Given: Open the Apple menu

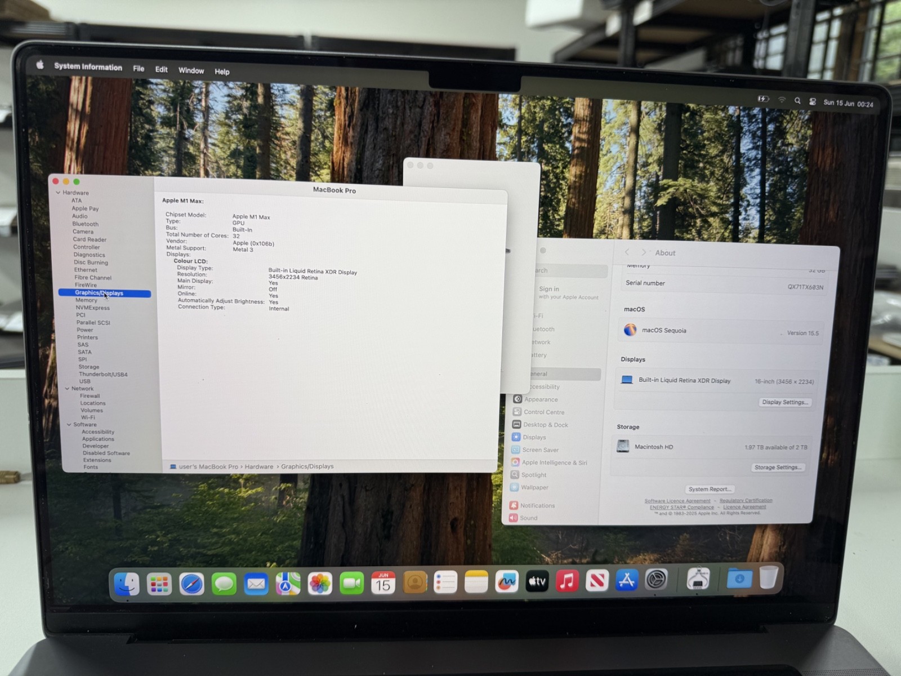Looking at the screenshot, I should click(40, 65).
